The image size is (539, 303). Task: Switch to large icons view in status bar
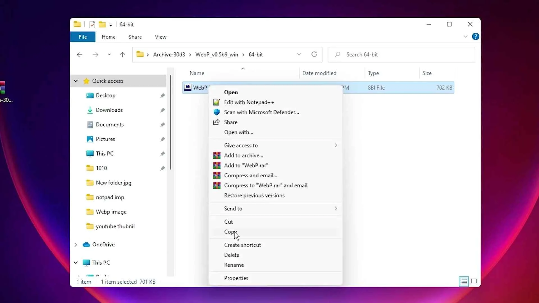tap(474, 281)
